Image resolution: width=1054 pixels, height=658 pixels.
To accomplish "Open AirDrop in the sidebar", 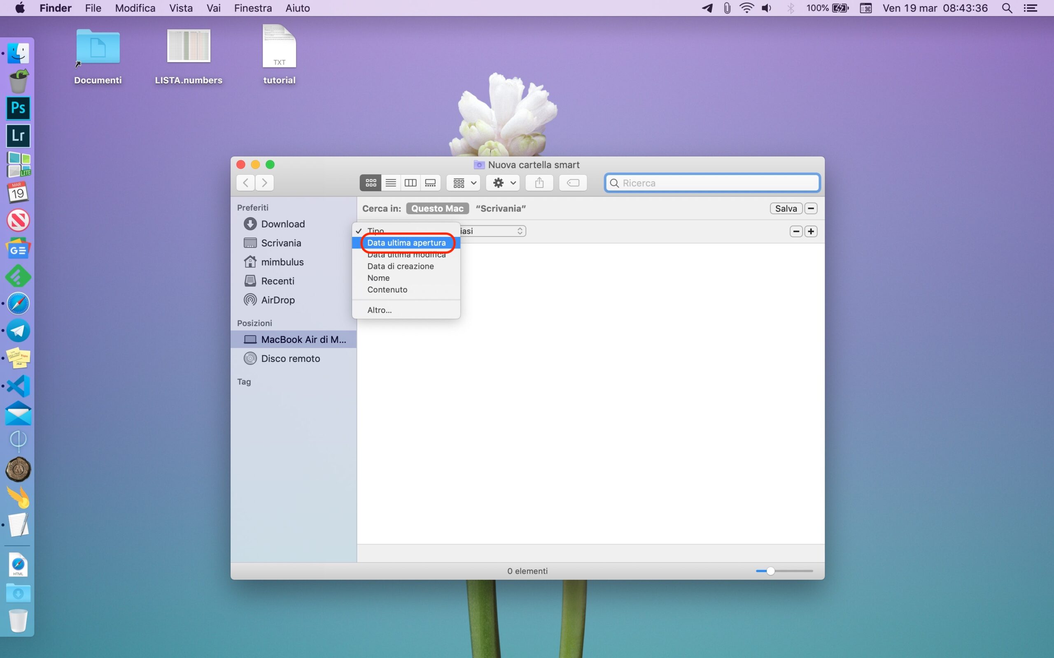I will tap(277, 300).
